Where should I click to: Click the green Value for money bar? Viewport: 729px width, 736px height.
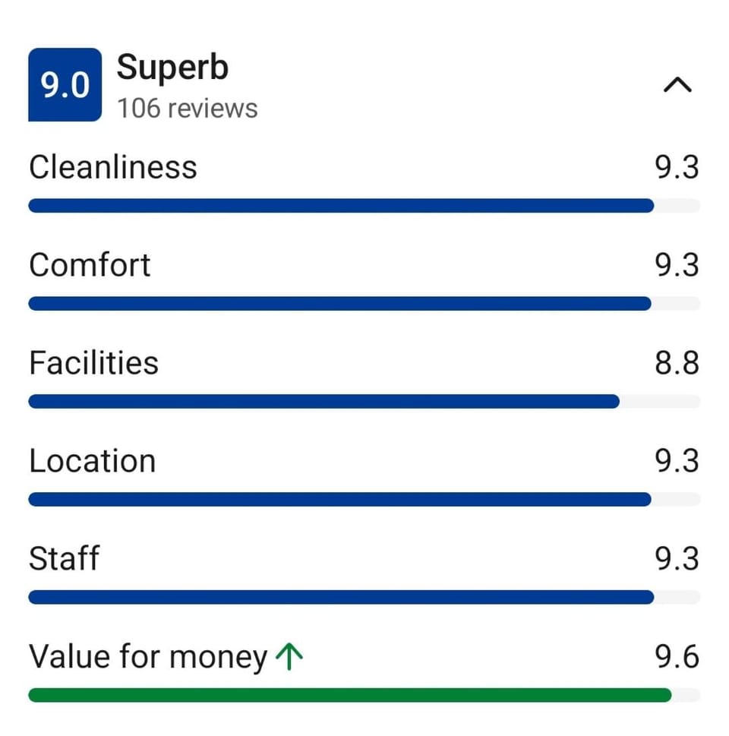[364, 695]
